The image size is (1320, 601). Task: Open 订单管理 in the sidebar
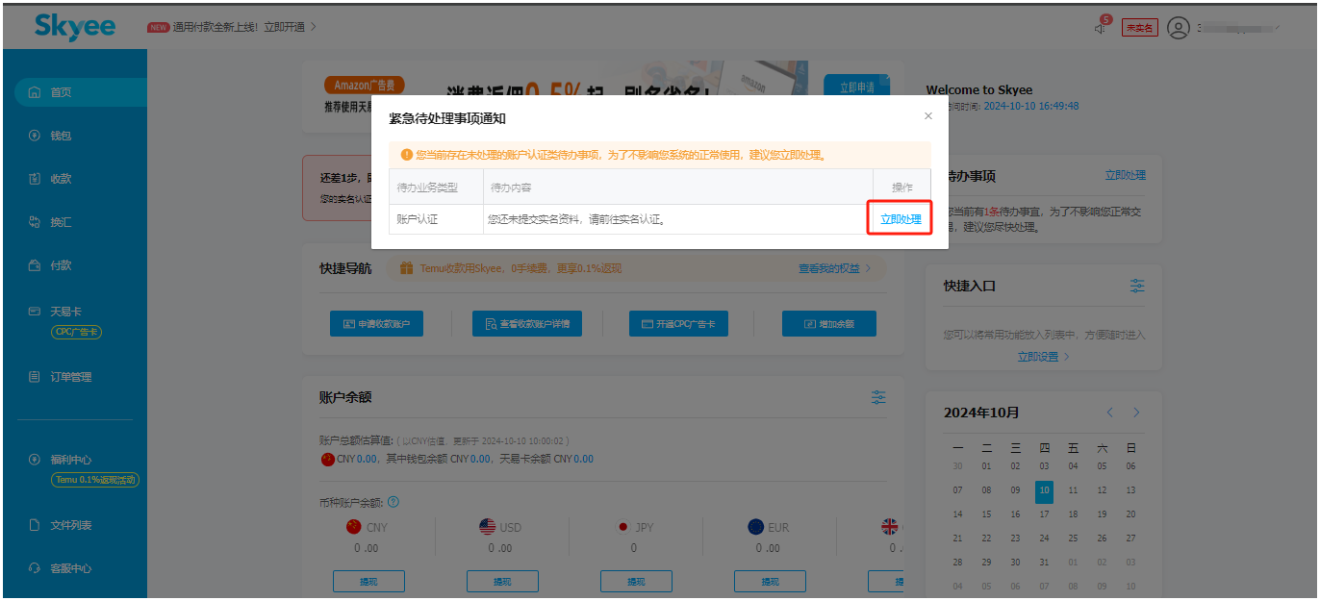click(70, 377)
